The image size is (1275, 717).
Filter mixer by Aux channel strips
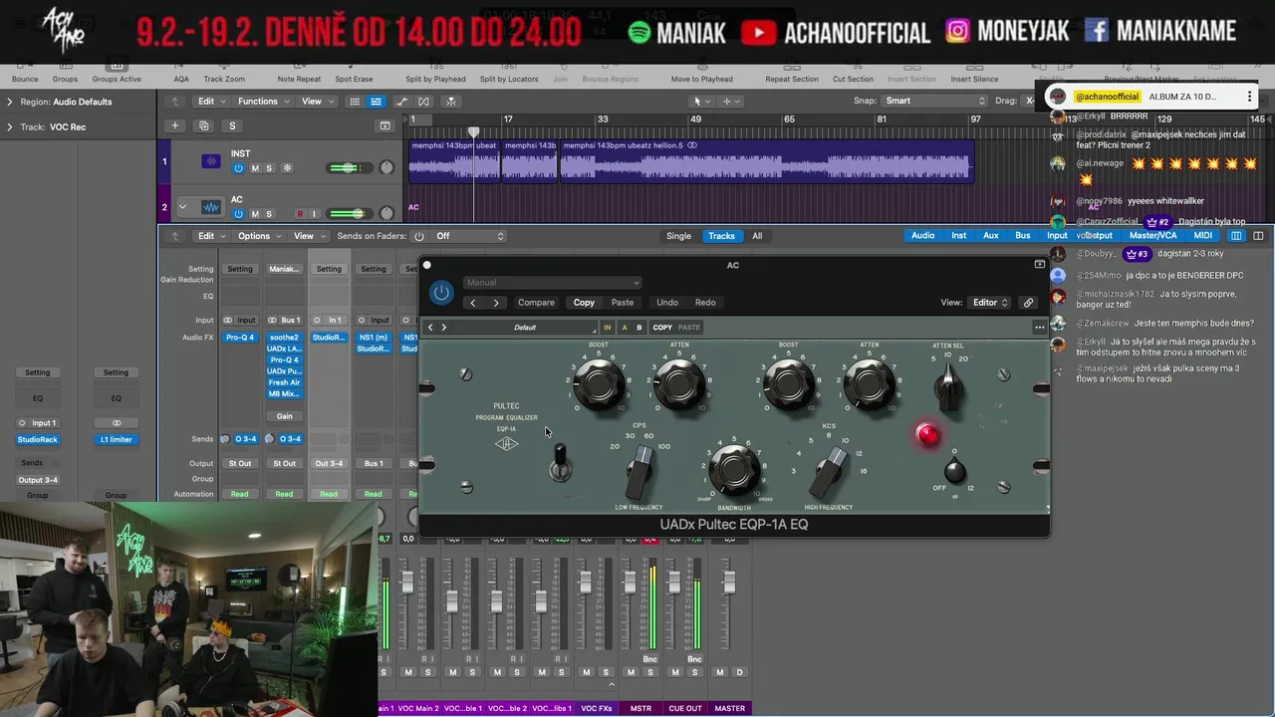tap(991, 236)
